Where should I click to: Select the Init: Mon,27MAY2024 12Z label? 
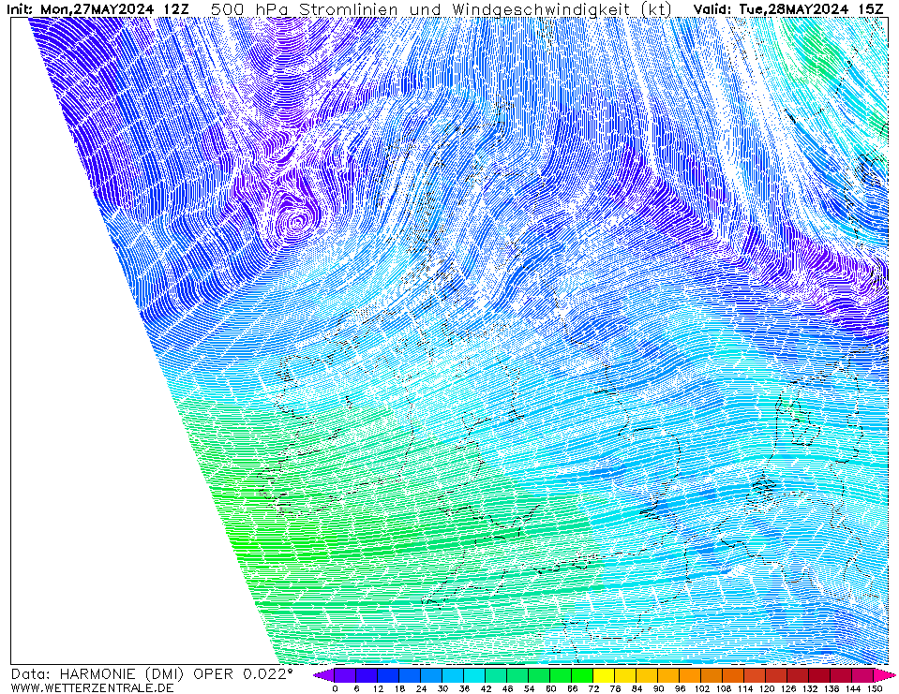pos(97,9)
